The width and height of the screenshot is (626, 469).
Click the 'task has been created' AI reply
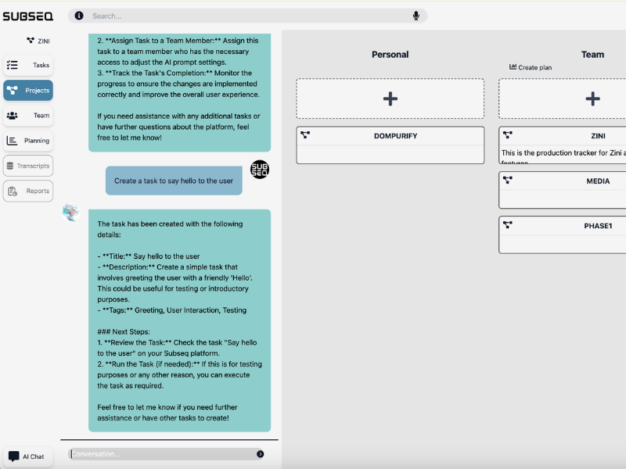(x=180, y=320)
